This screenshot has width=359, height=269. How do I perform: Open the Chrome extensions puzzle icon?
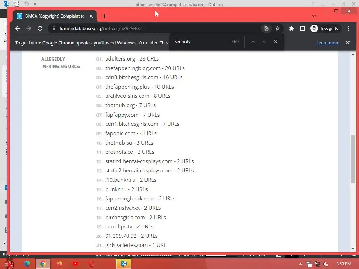[x=291, y=28]
